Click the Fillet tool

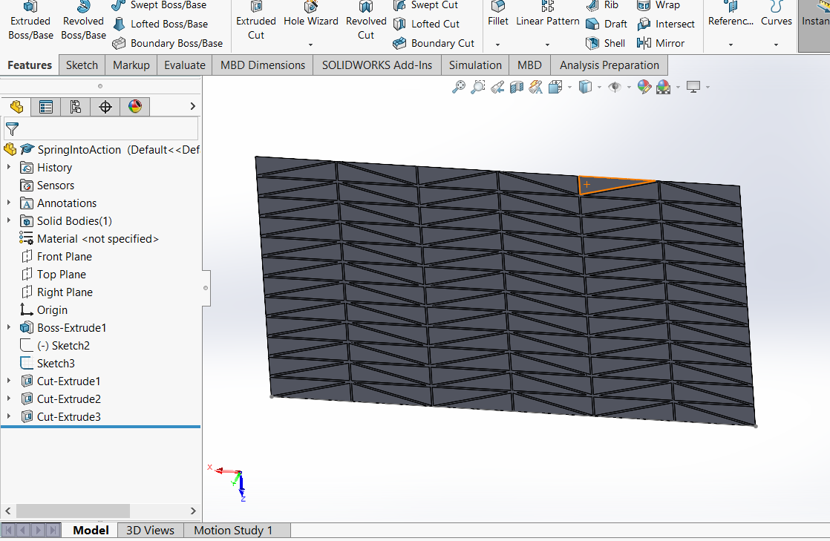(x=497, y=16)
